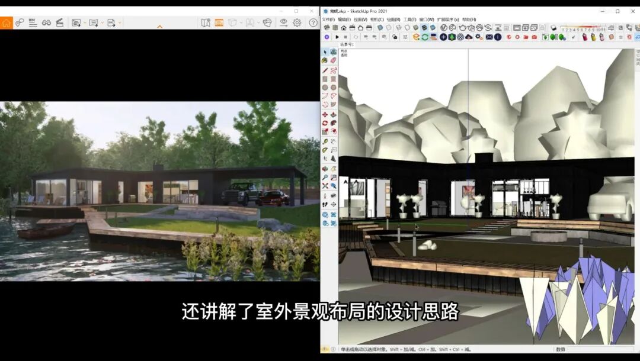Open the 相机(C) menu in SketchUp
640x361 pixels.
tap(377, 19)
